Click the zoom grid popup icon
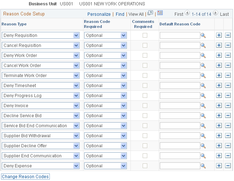 click(150, 13)
